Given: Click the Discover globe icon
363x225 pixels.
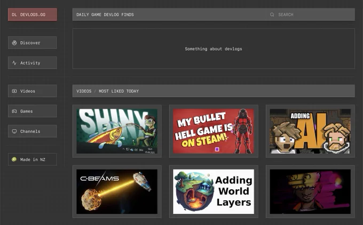Looking at the screenshot, I should [x=14, y=43].
